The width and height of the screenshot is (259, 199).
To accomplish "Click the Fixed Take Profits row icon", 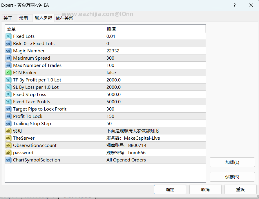I will [x=8, y=102].
